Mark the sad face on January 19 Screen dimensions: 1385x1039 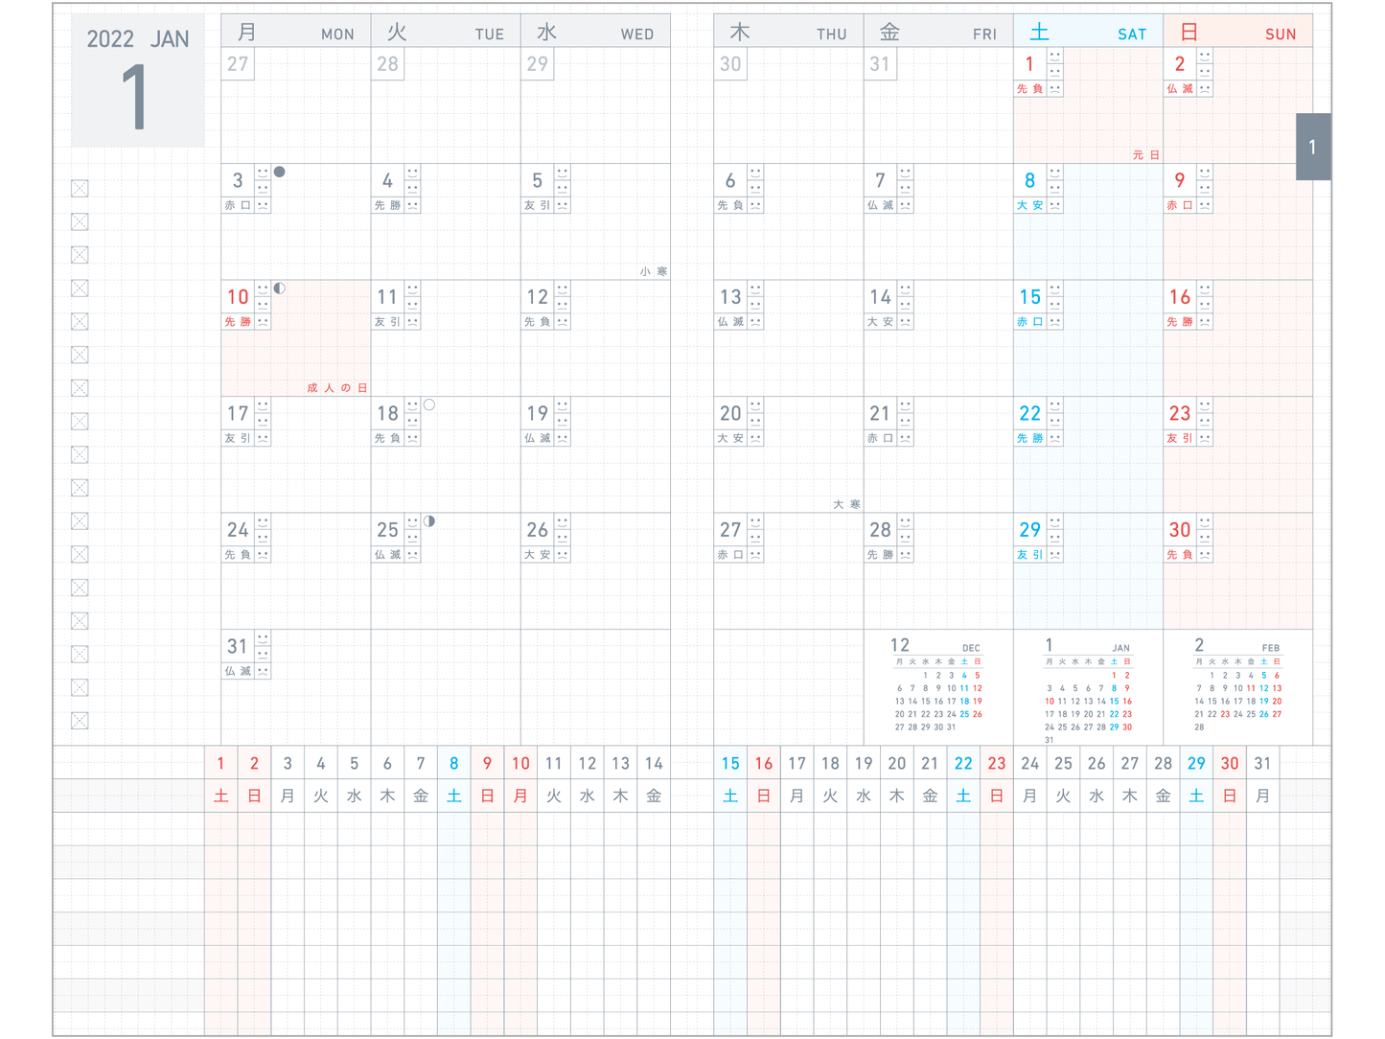pyautogui.click(x=563, y=438)
